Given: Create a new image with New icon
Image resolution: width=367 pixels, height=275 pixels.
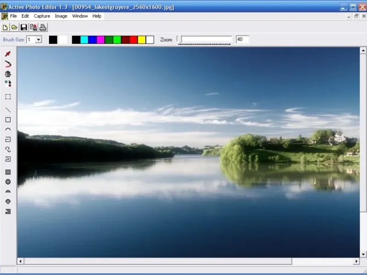Looking at the screenshot, I should pyautogui.click(x=5, y=27).
